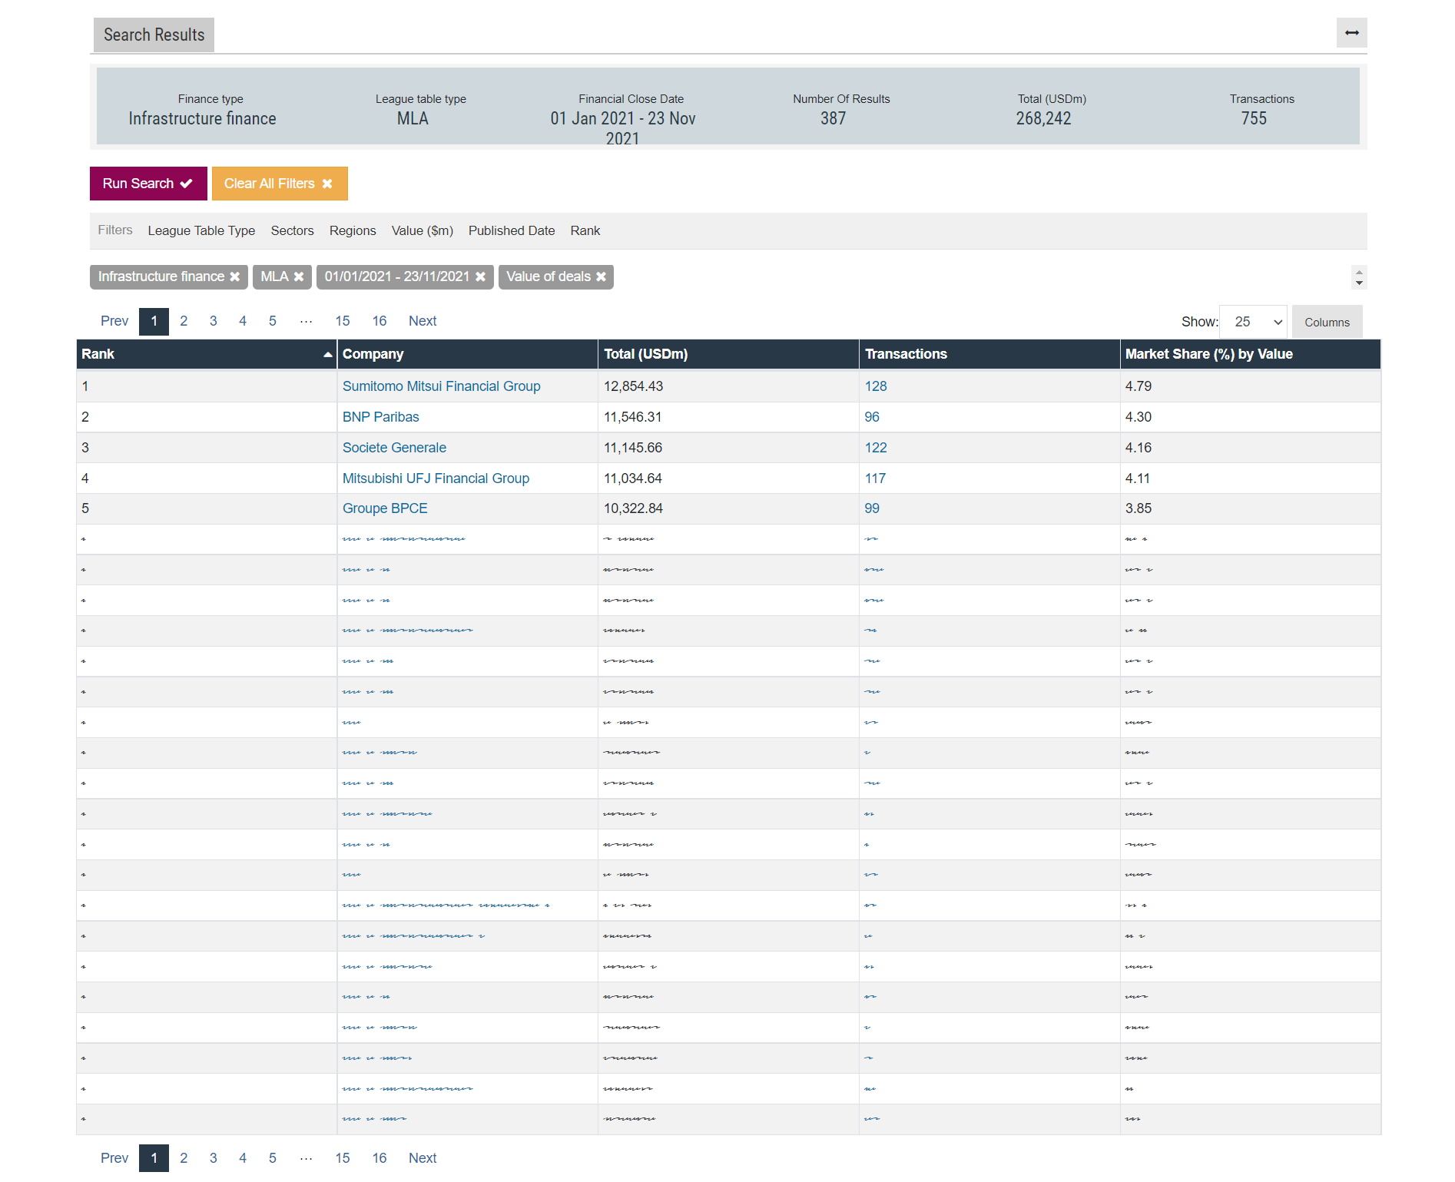Go to page 2 in top pagination
The image size is (1455, 1182).
tap(184, 321)
